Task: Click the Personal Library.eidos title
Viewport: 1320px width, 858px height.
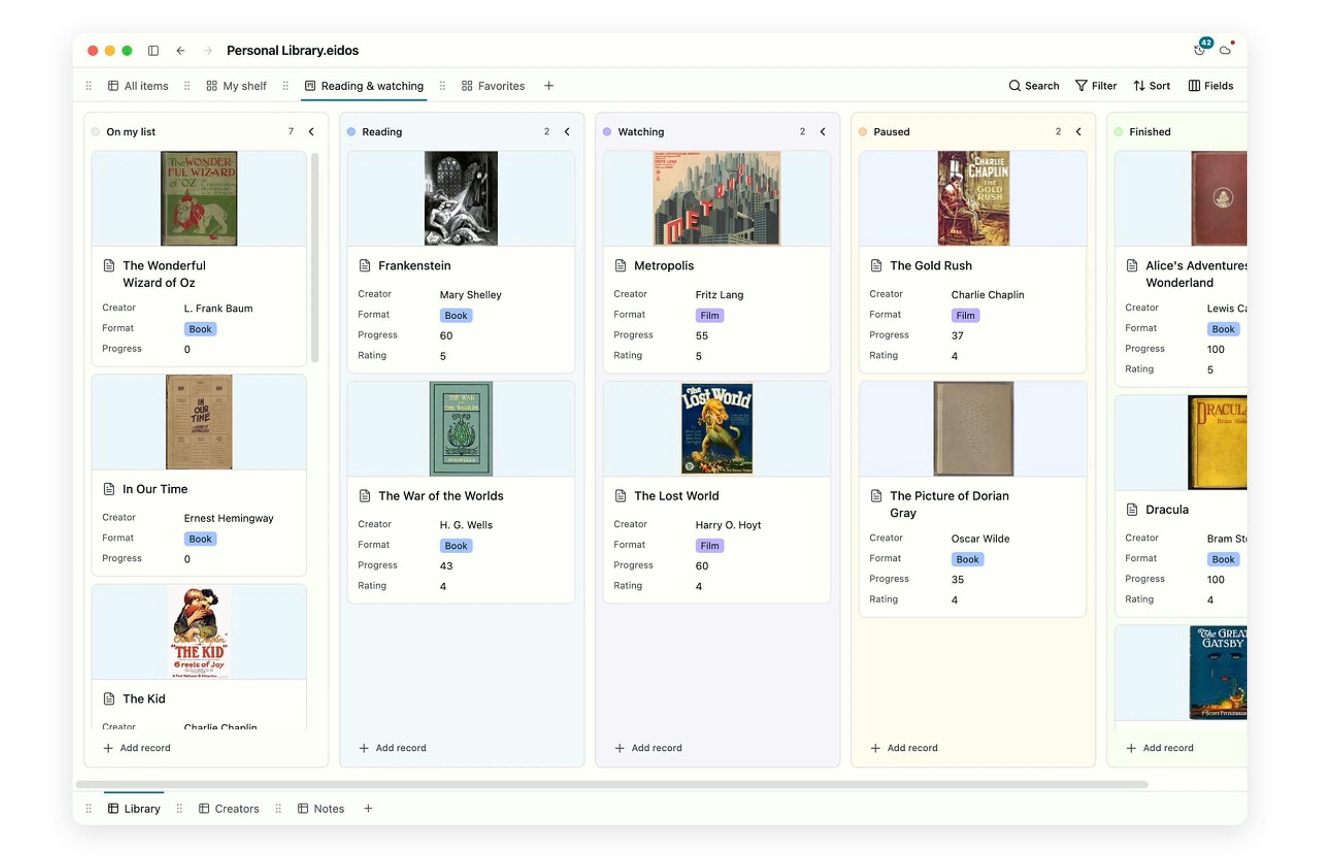Action: pos(292,51)
